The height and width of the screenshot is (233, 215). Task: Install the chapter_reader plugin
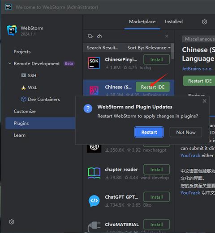click(x=156, y=170)
